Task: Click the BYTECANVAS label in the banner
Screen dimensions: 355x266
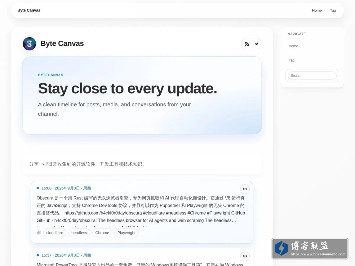Action: tap(51, 75)
